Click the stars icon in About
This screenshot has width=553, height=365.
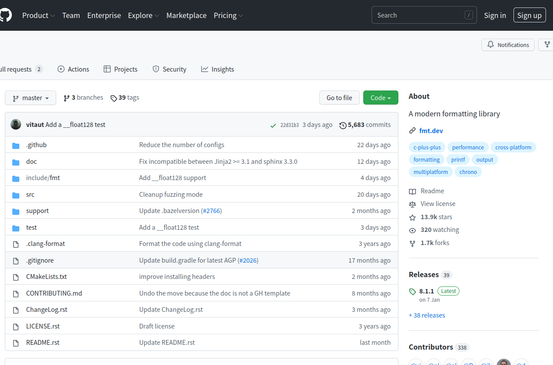click(412, 217)
